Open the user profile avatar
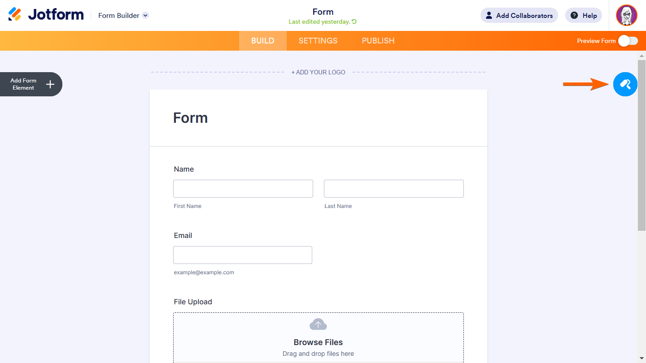 (626, 15)
